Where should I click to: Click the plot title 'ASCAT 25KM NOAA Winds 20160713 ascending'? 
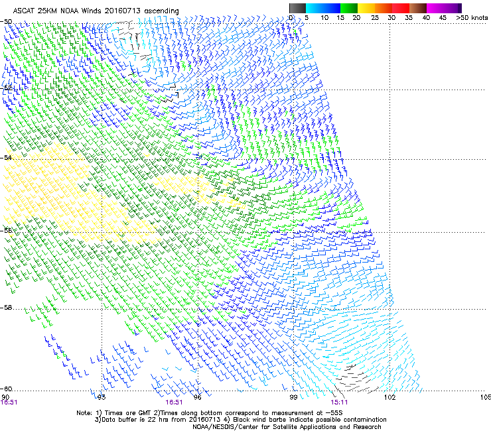coord(96,11)
